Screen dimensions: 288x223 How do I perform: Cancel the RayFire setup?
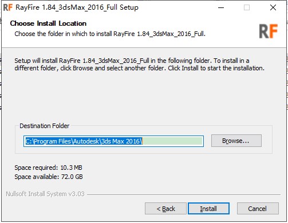click(x=258, y=209)
